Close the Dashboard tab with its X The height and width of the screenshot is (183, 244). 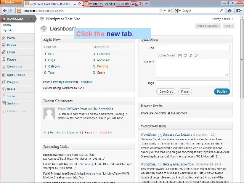80,3
